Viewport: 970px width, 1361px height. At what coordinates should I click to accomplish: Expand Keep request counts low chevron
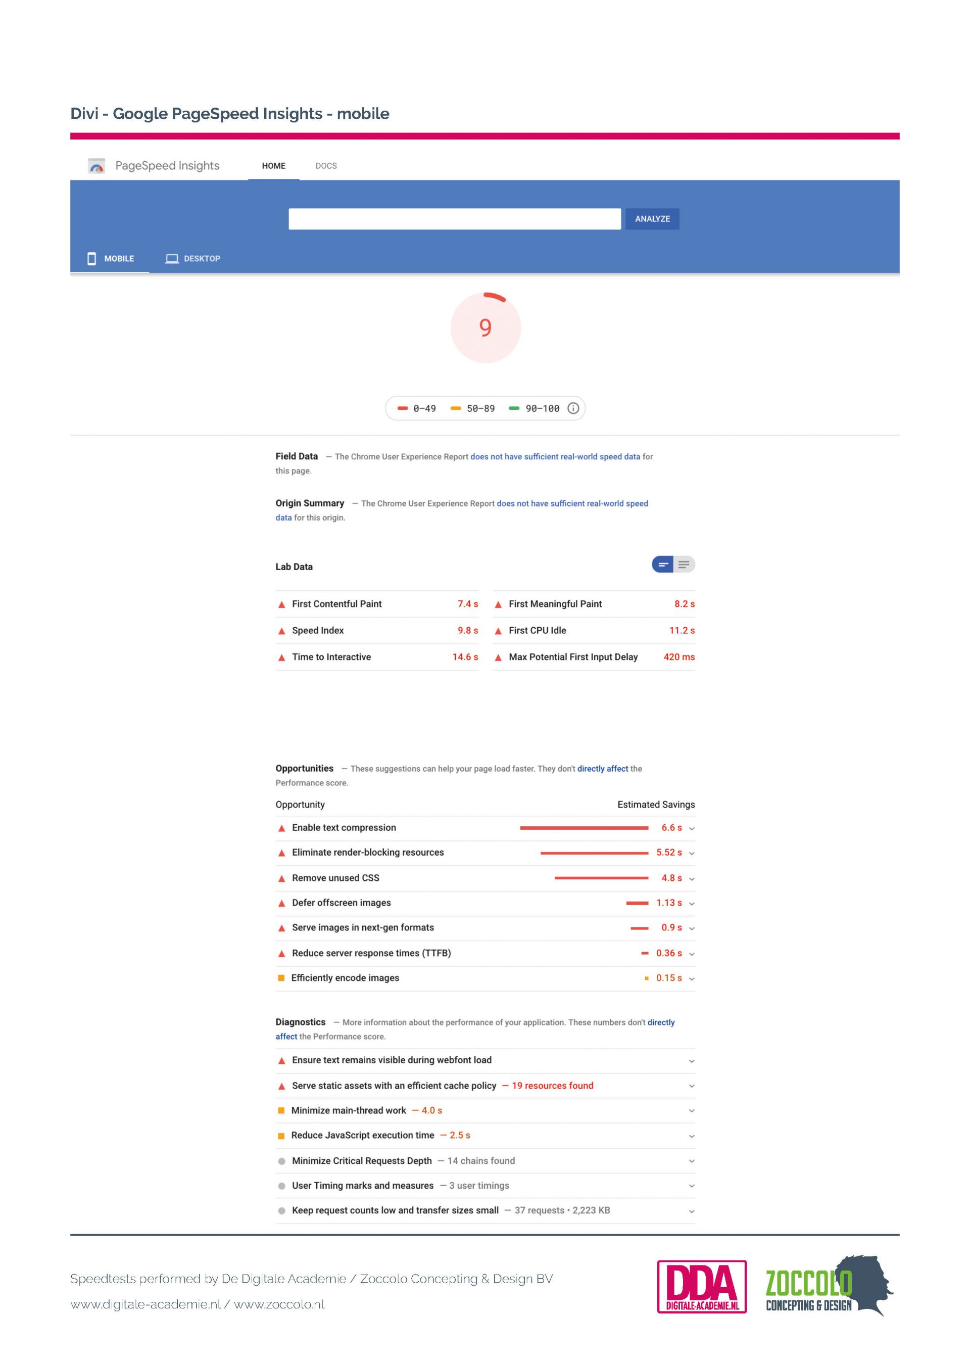692,1211
